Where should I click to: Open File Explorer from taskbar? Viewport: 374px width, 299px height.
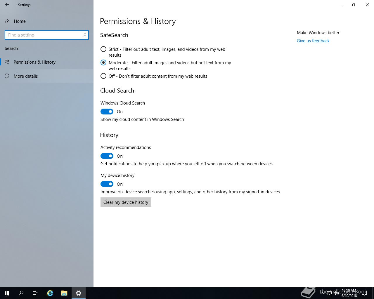click(x=64, y=293)
